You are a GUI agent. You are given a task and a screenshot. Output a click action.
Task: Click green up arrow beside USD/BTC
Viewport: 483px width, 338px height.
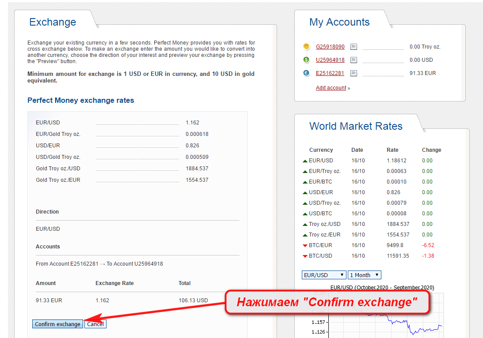305,214
